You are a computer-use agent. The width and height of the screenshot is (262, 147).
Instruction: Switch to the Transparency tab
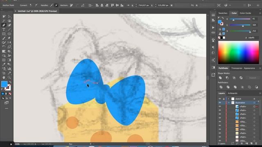(x=237, y=68)
